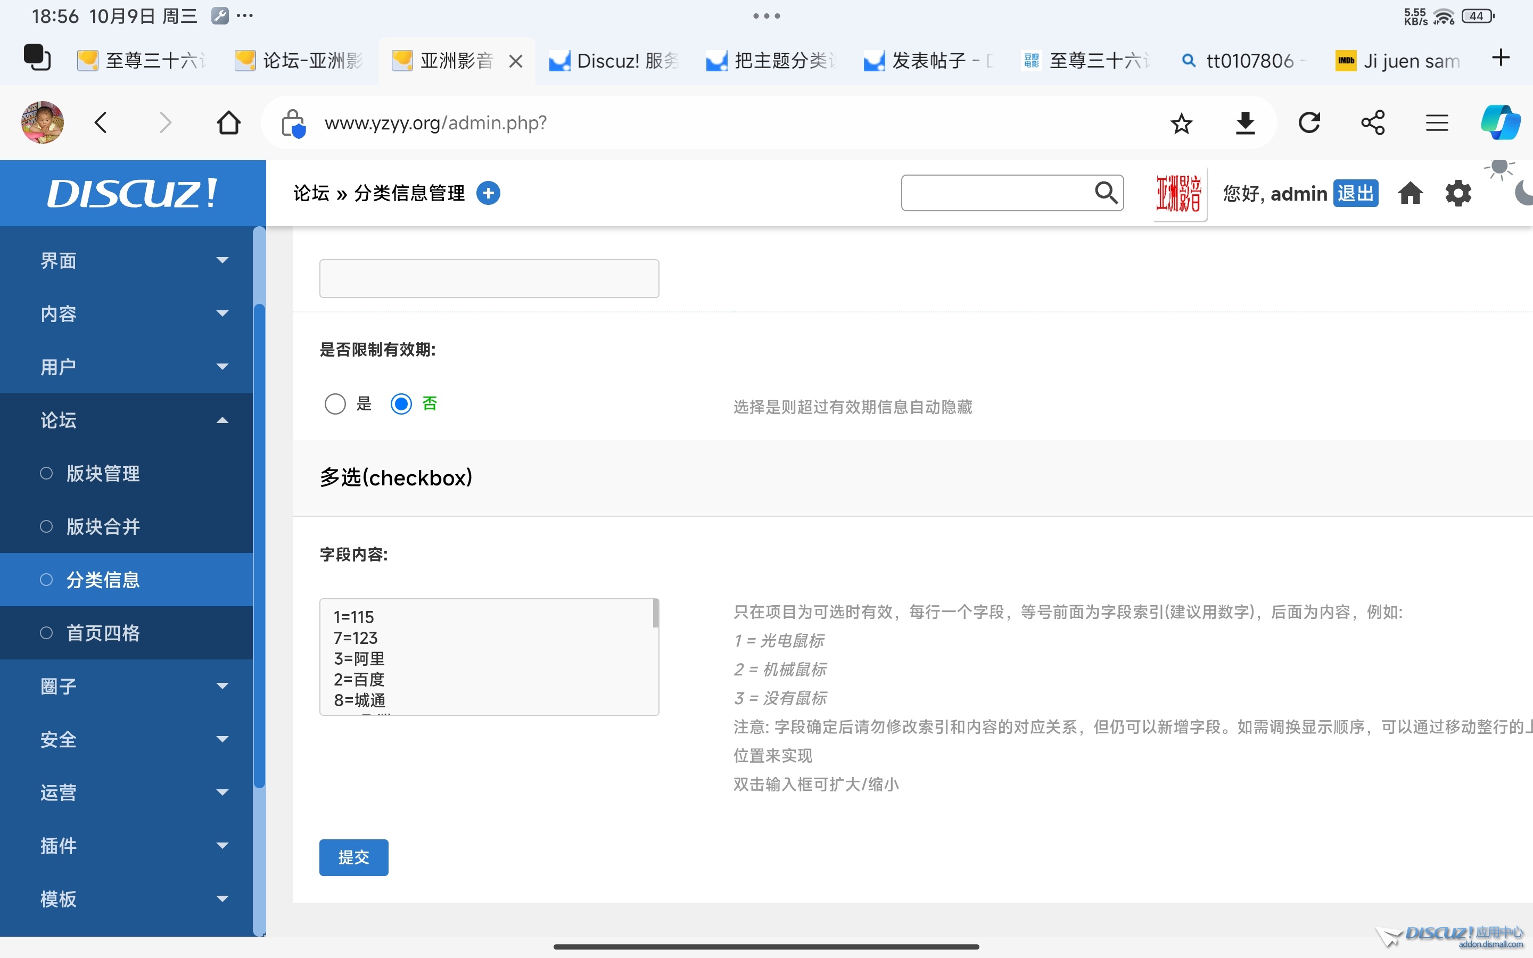
Task: Switch to dark mode with the moon icon
Action: click(1524, 194)
